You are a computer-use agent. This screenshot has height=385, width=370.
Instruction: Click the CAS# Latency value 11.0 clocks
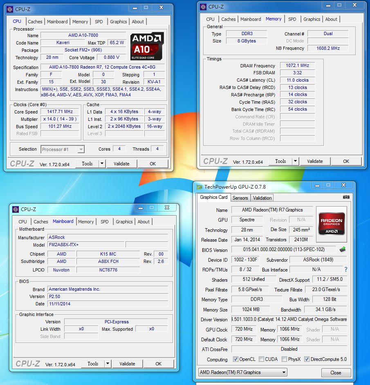pyautogui.click(x=298, y=80)
